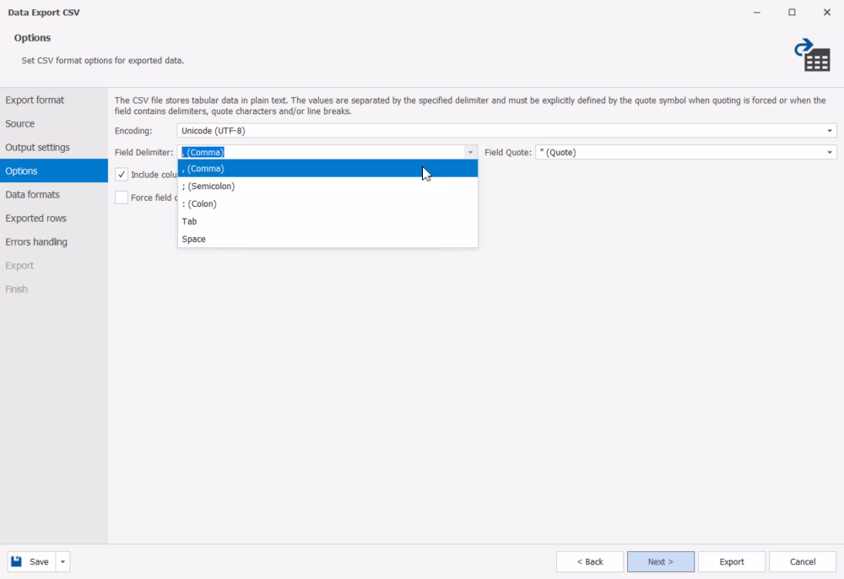The width and height of the screenshot is (844, 579).
Task: Open the Data formats page
Action: pos(54,195)
